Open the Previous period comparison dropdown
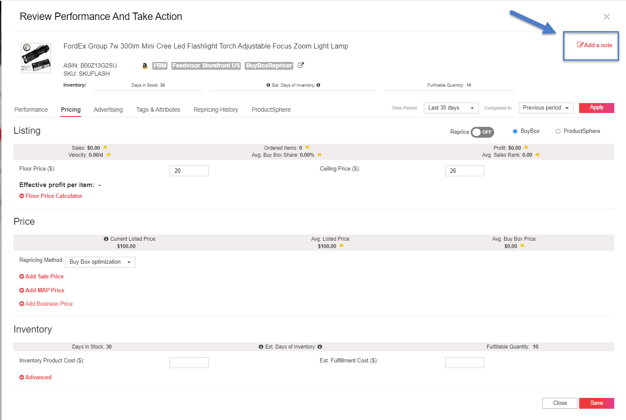The width and height of the screenshot is (626, 420). [x=546, y=108]
